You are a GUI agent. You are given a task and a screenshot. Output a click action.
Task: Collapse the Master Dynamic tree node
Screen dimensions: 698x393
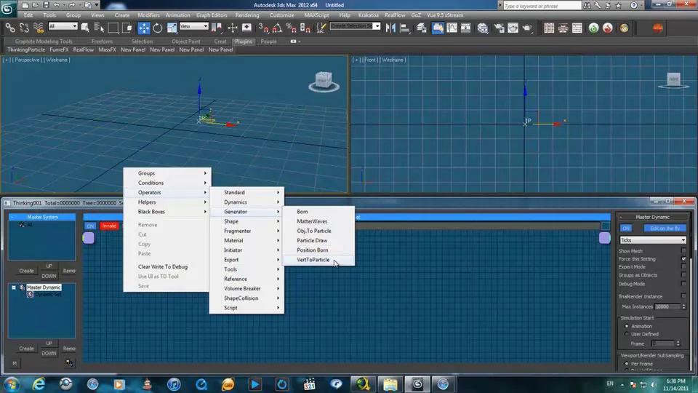[x=14, y=287]
